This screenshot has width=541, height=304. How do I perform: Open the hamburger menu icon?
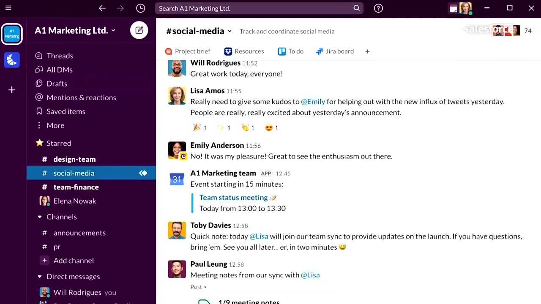point(8,8)
